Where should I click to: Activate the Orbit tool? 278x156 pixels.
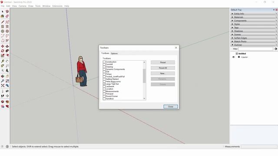pos(3,76)
